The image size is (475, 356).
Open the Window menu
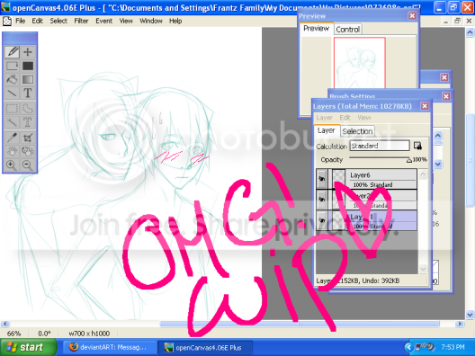(151, 21)
